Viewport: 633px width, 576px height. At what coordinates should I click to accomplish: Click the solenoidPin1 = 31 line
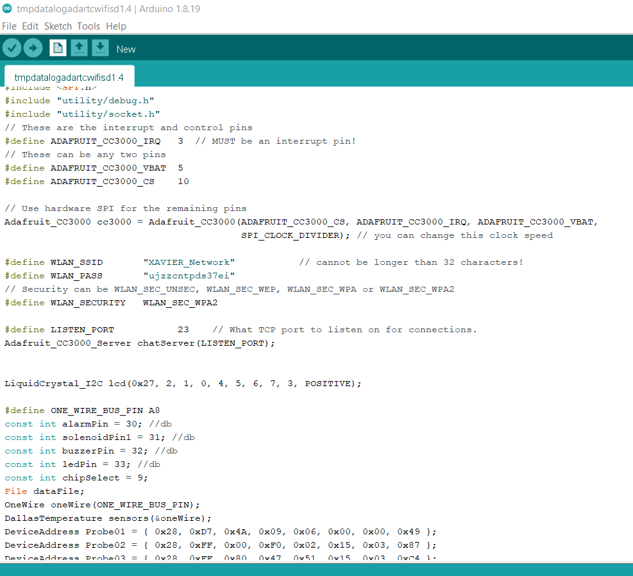pyautogui.click(x=99, y=437)
